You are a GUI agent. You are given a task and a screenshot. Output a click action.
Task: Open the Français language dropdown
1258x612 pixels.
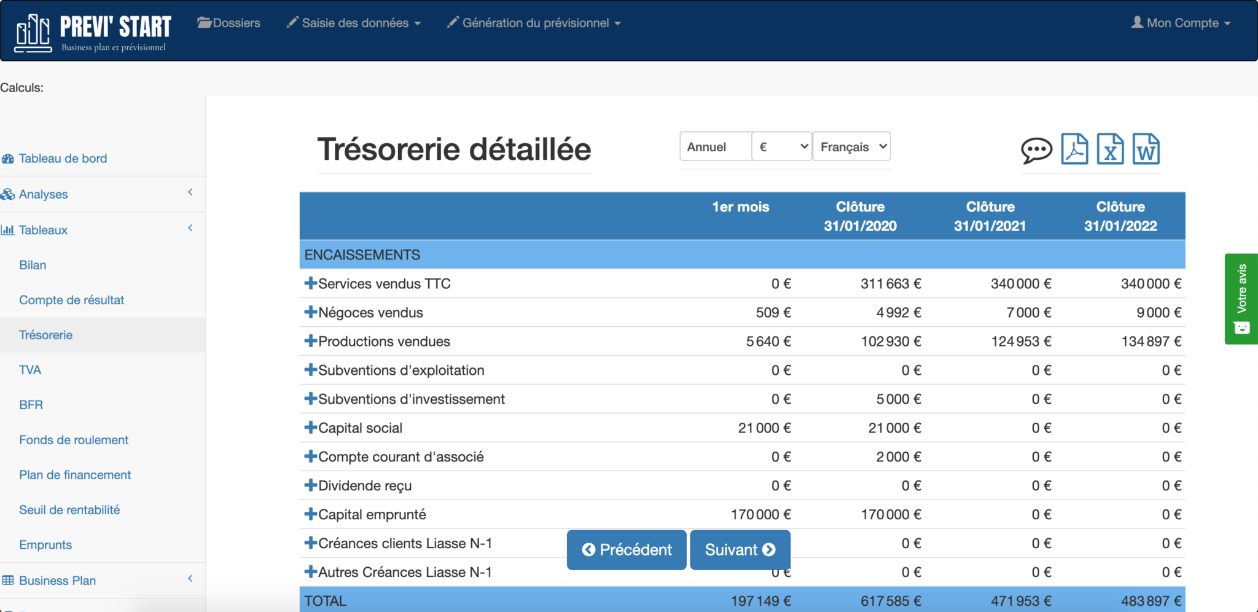click(x=851, y=146)
